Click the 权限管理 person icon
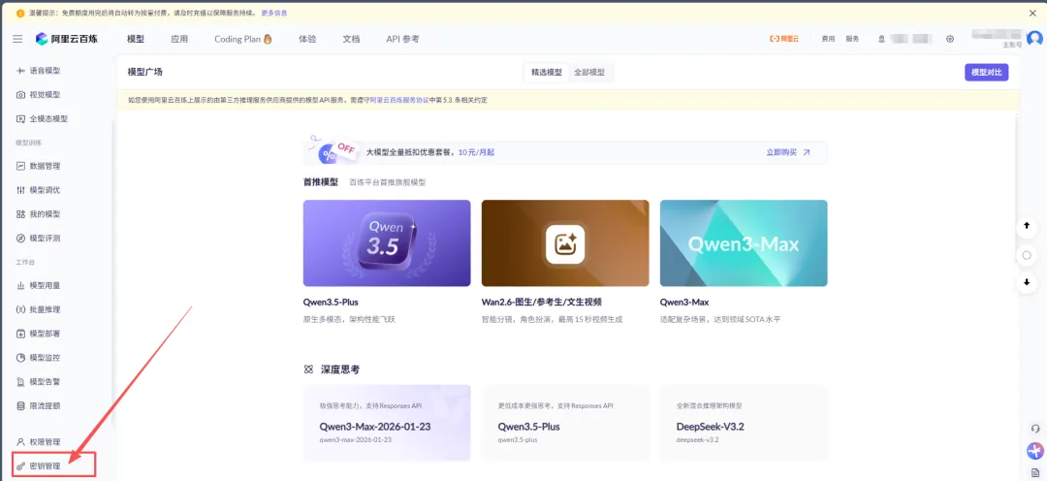The width and height of the screenshot is (1047, 481). (20, 441)
